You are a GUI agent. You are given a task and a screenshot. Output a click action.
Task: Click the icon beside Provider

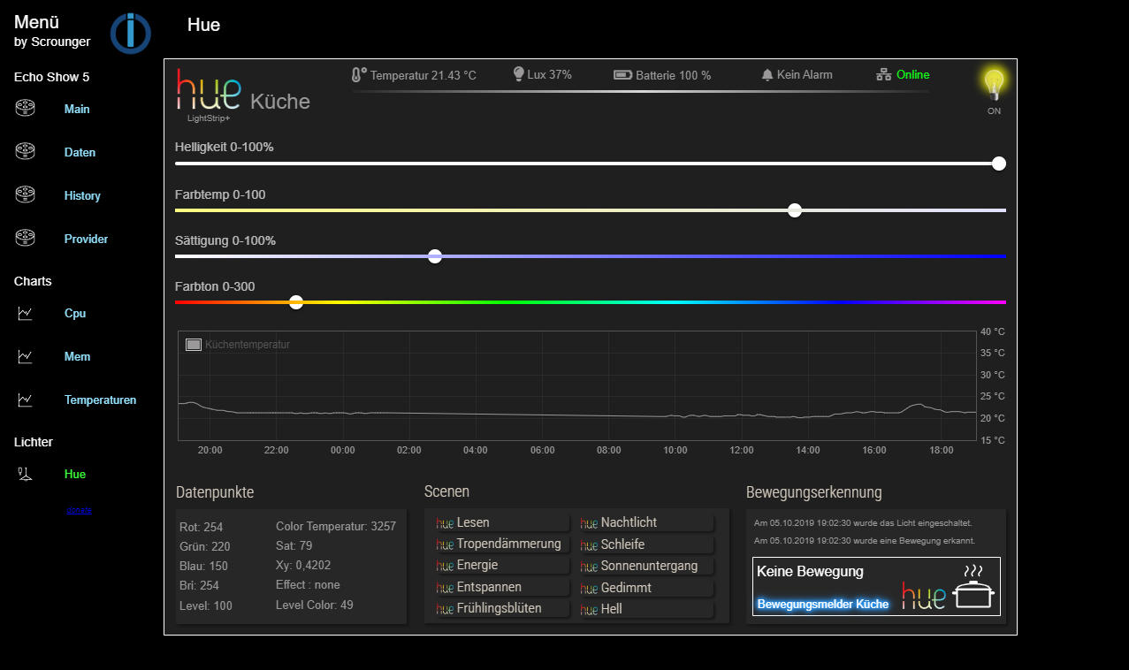pos(25,239)
